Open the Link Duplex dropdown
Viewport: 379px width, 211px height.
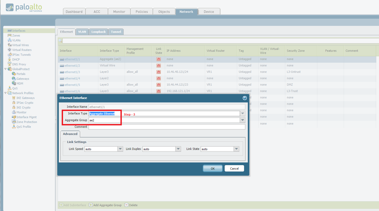tap(178, 149)
